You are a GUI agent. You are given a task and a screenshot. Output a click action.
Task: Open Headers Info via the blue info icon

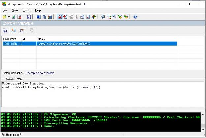tap(38, 17)
